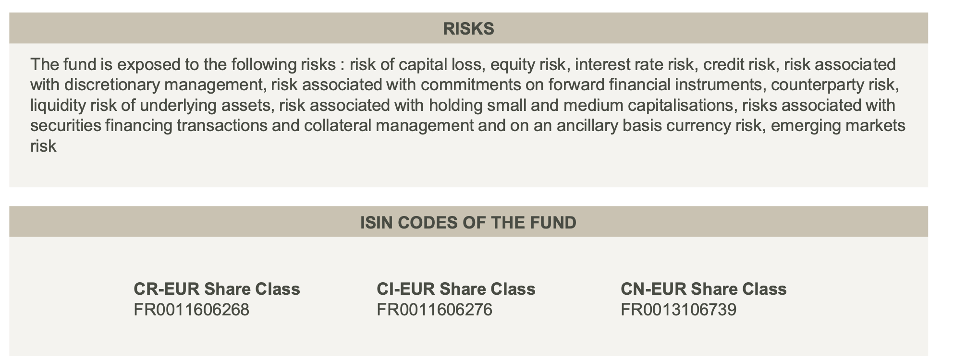This screenshot has width=954, height=361.
Task: Select the CI-EUR Share Class label
Action: (456, 289)
